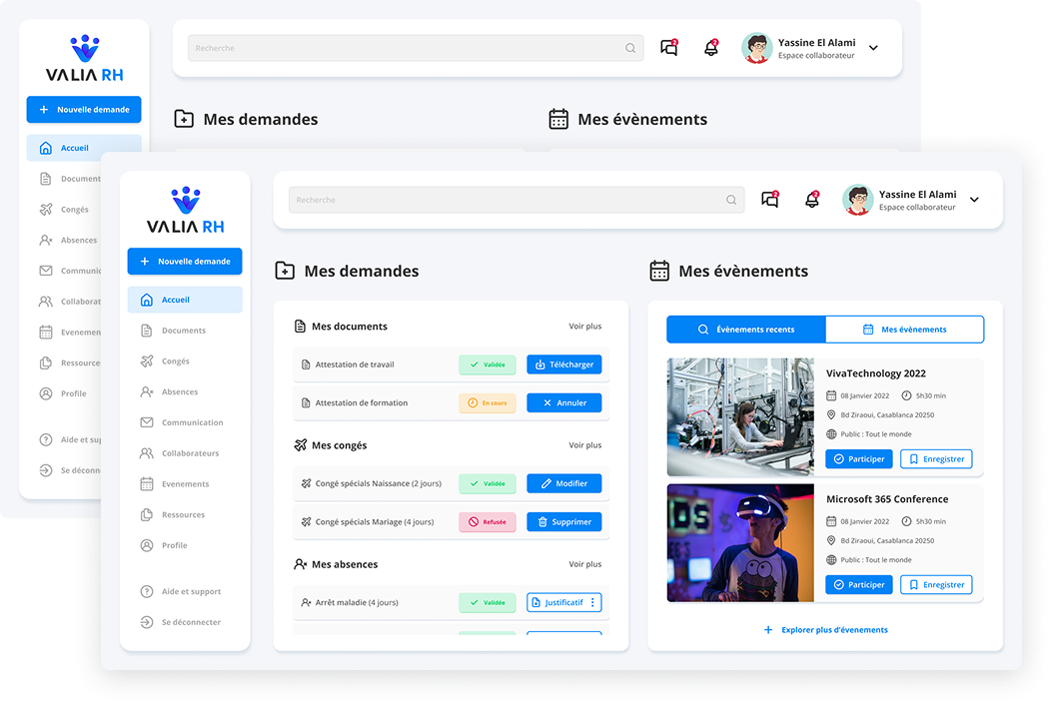Click Microsoft 365 Conference event title
1052x706 pixels.
coord(887,499)
